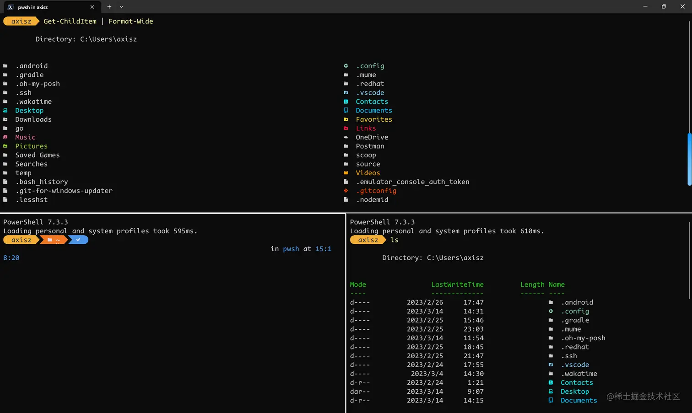Click 'source' folder name
The width and height of the screenshot is (692, 413).
coord(368,164)
